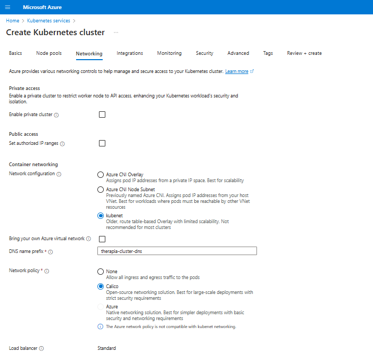The width and height of the screenshot is (373, 360).
Task: Go to the Review + create tab
Action: click(304, 53)
